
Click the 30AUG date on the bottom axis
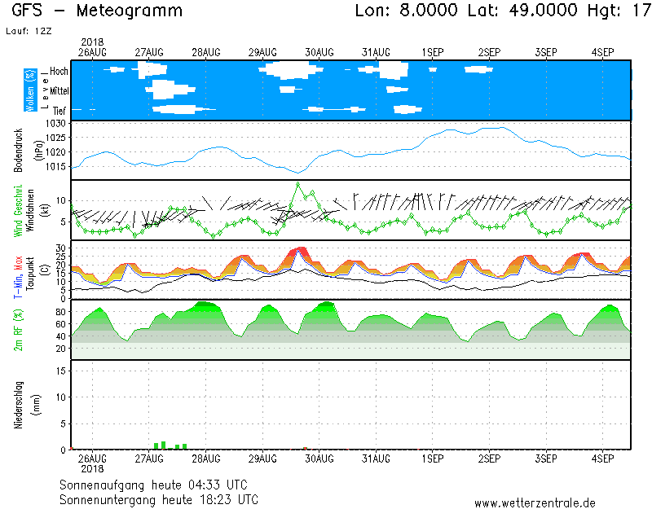point(319,459)
